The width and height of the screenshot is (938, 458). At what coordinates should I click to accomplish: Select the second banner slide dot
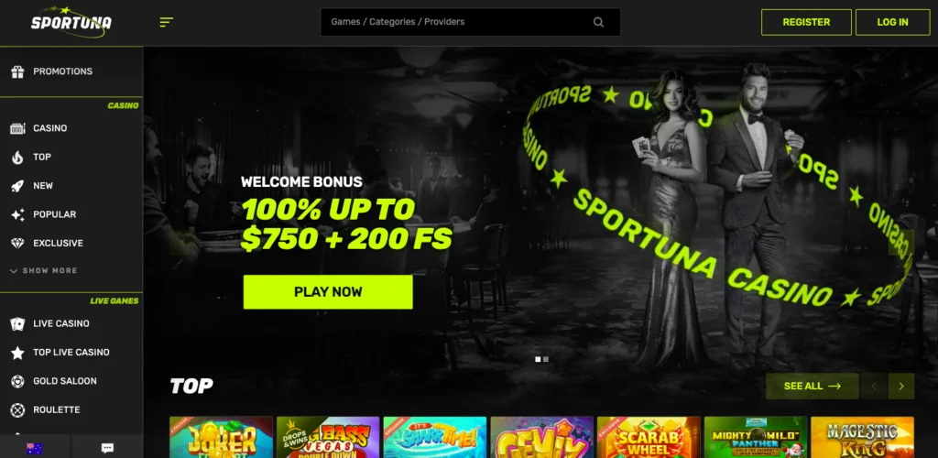546,359
